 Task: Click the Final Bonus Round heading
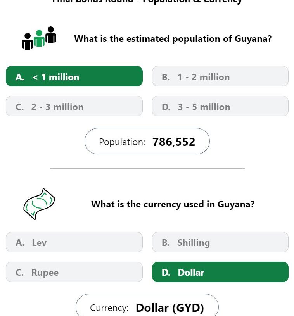[x=147, y=2]
